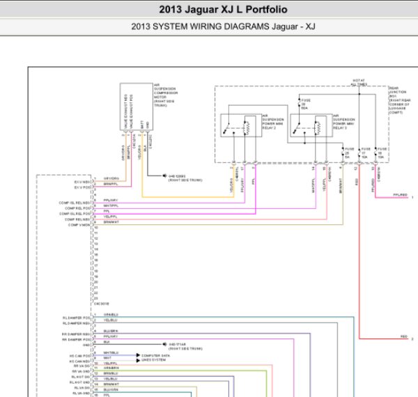Click the Air Suspension Power Mini Relay 3 label
The image size is (418, 397).
344,122
